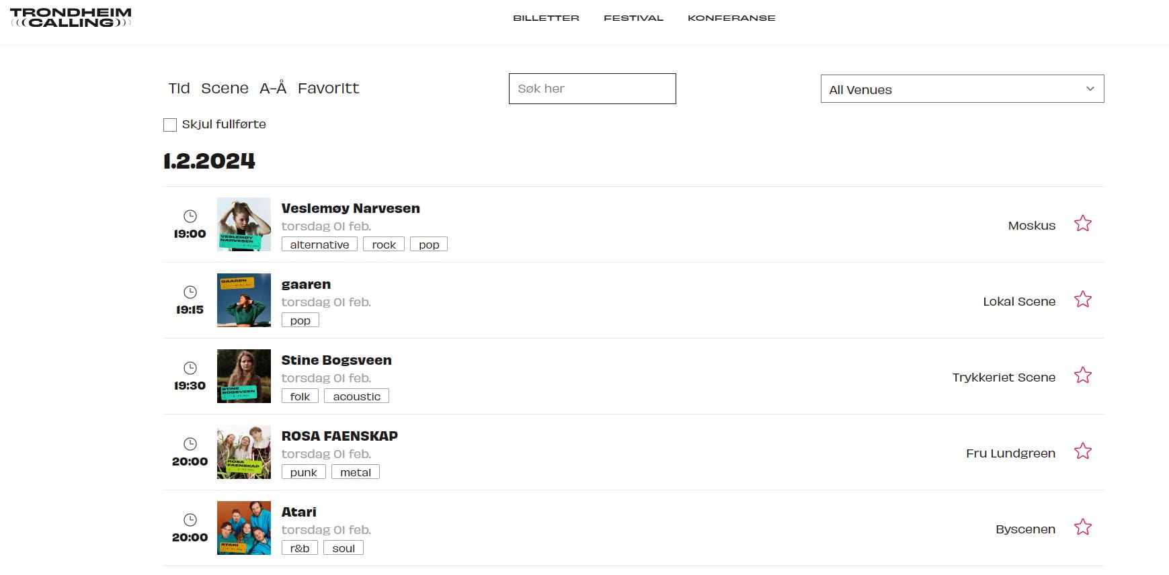Image resolution: width=1169 pixels, height=575 pixels.
Task: Mark Stine Bogsveen as favorite star
Action: coord(1082,375)
